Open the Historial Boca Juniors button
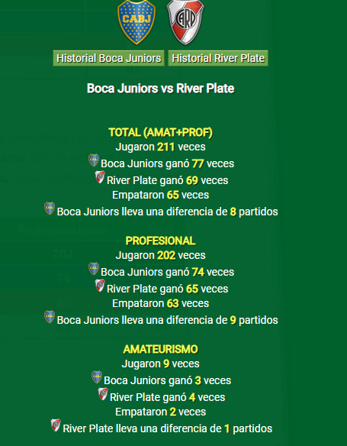 108,58
